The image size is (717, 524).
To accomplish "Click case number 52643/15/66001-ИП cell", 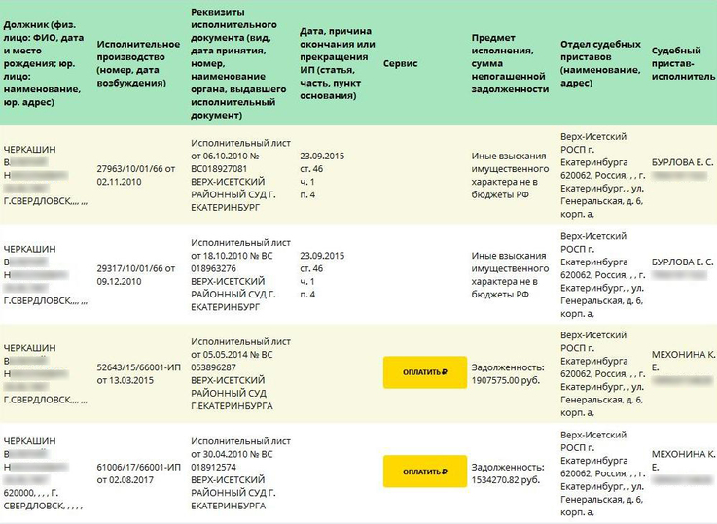I will click(139, 372).
